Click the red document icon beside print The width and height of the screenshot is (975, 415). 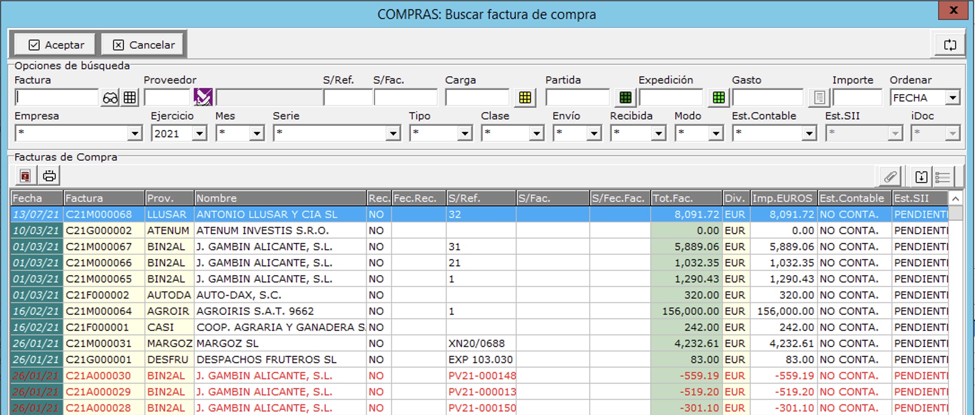point(26,176)
